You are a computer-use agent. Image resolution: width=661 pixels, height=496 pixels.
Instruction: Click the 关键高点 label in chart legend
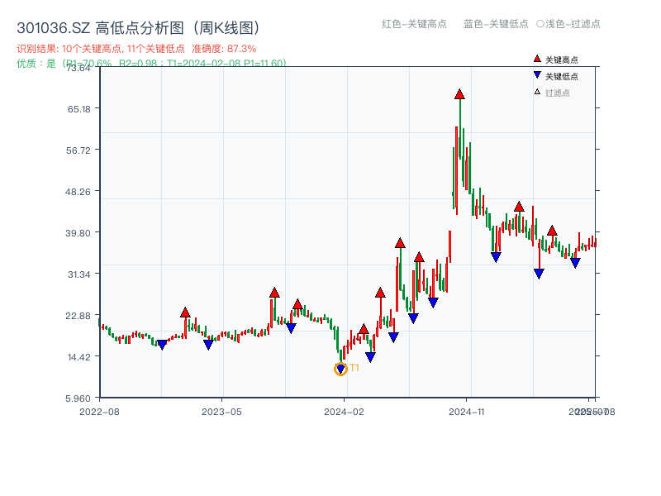562,60
